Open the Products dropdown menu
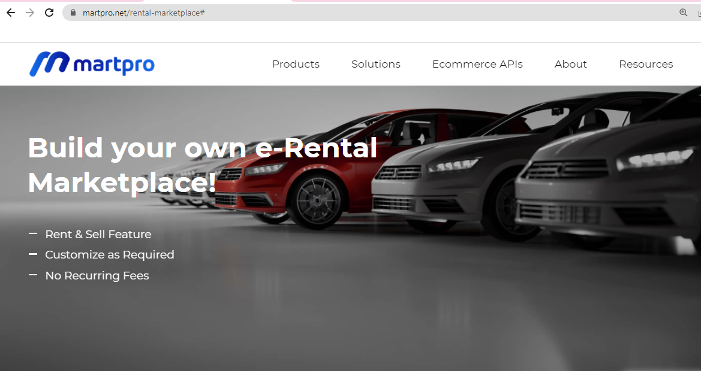Image resolution: width=701 pixels, height=371 pixels. click(x=296, y=64)
